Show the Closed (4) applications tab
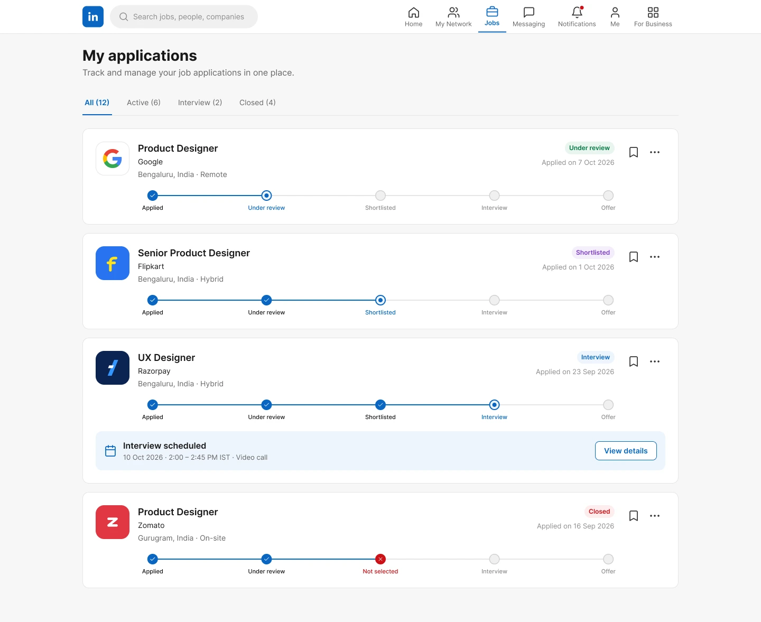761x622 pixels. tap(257, 103)
